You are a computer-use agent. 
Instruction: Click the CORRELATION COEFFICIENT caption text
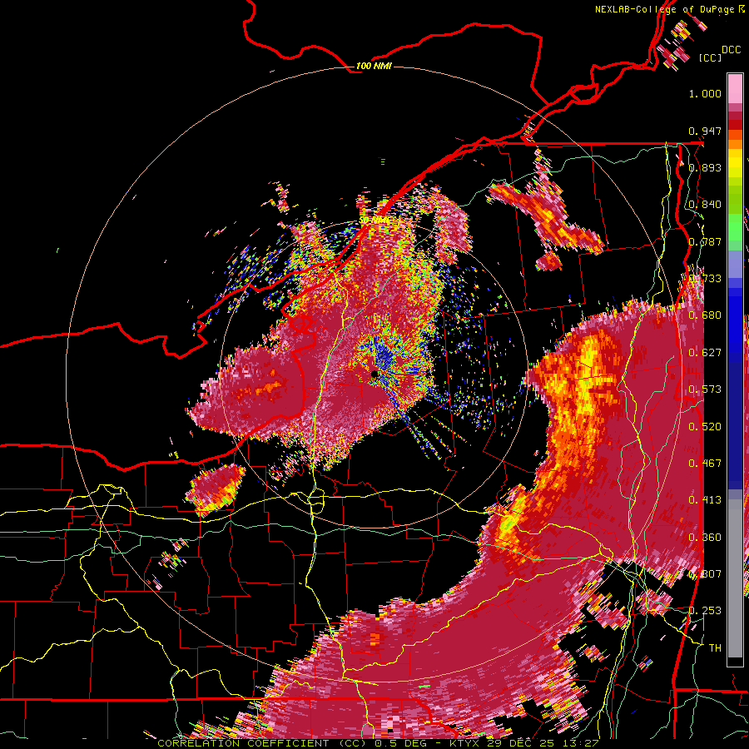[x=243, y=743]
